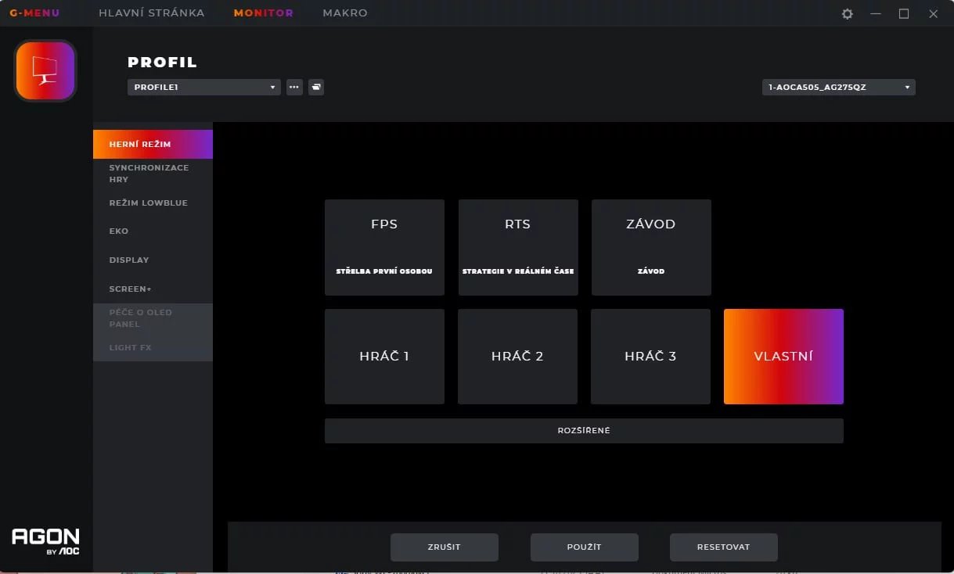Image resolution: width=954 pixels, height=574 pixels.
Task: Switch to ZÁVOD racing mode
Action: pos(650,247)
